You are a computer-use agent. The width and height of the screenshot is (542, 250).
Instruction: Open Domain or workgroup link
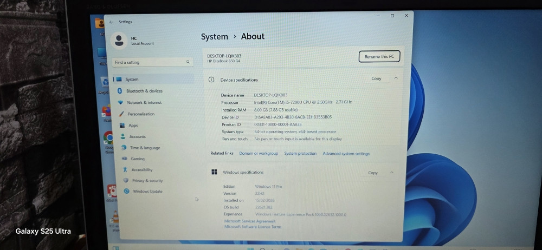[259, 153]
